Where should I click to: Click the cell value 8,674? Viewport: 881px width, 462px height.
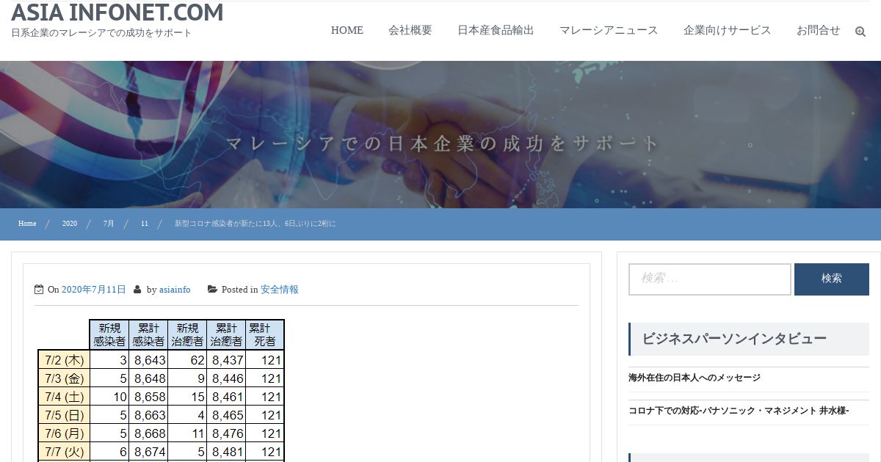coord(149,452)
